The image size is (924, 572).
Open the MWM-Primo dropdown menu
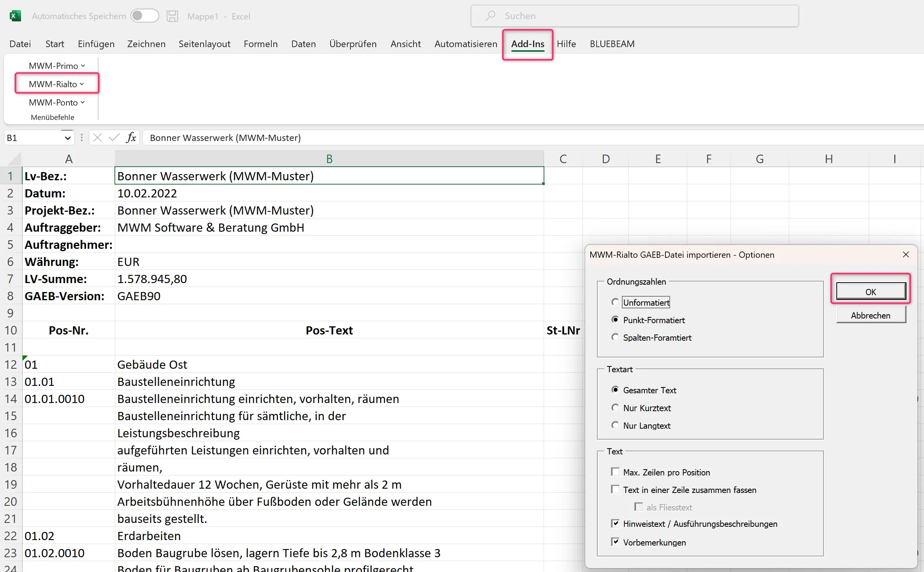click(57, 66)
